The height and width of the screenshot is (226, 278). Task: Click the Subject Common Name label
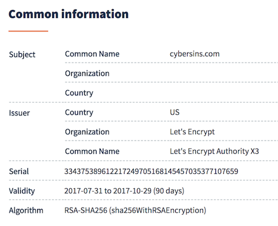[x=92, y=54]
